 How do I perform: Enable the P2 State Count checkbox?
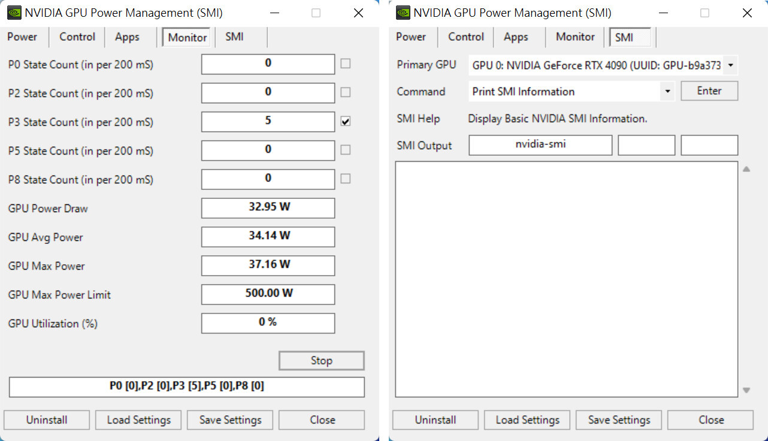click(x=346, y=92)
